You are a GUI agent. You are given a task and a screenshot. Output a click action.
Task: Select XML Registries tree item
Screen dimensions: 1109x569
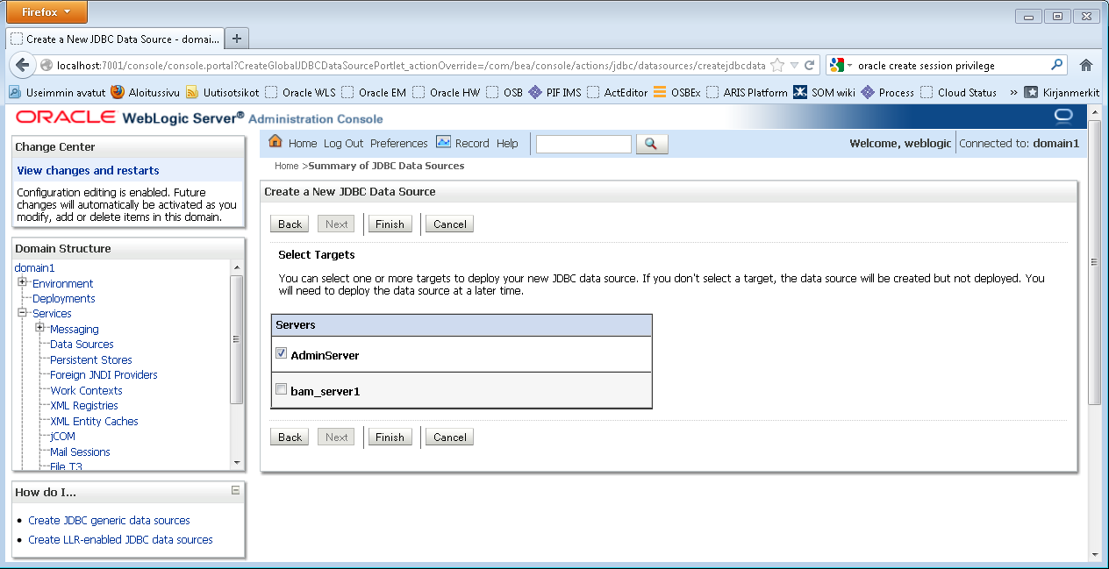click(x=84, y=405)
